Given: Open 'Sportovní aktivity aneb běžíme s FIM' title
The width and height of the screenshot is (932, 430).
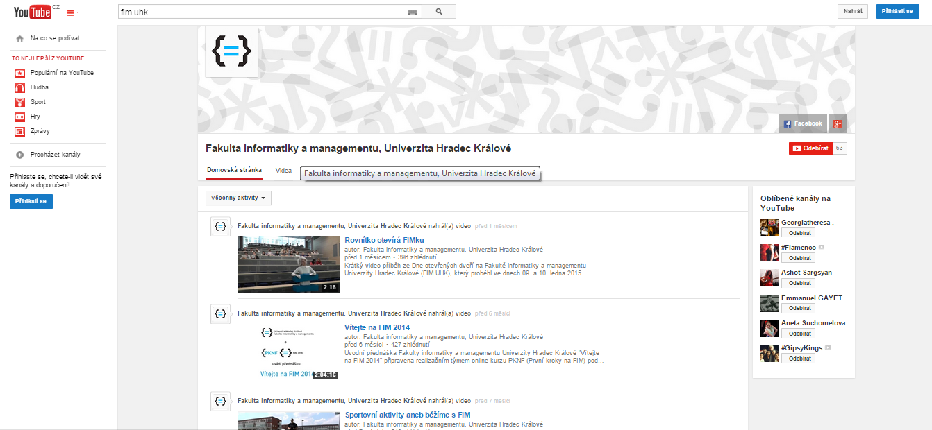Looking at the screenshot, I should pos(408,415).
